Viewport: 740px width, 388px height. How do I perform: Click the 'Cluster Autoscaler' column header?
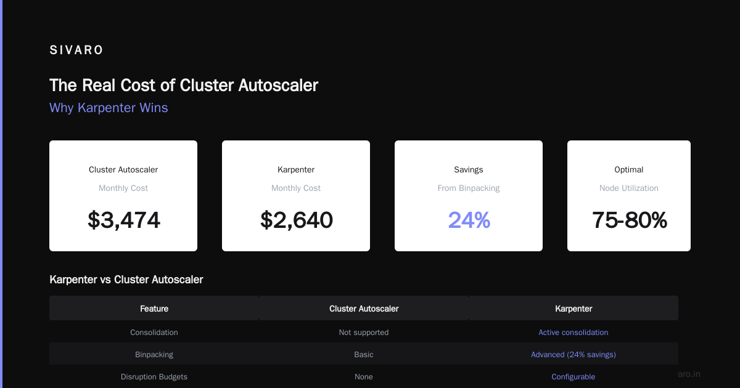[364, 309]
